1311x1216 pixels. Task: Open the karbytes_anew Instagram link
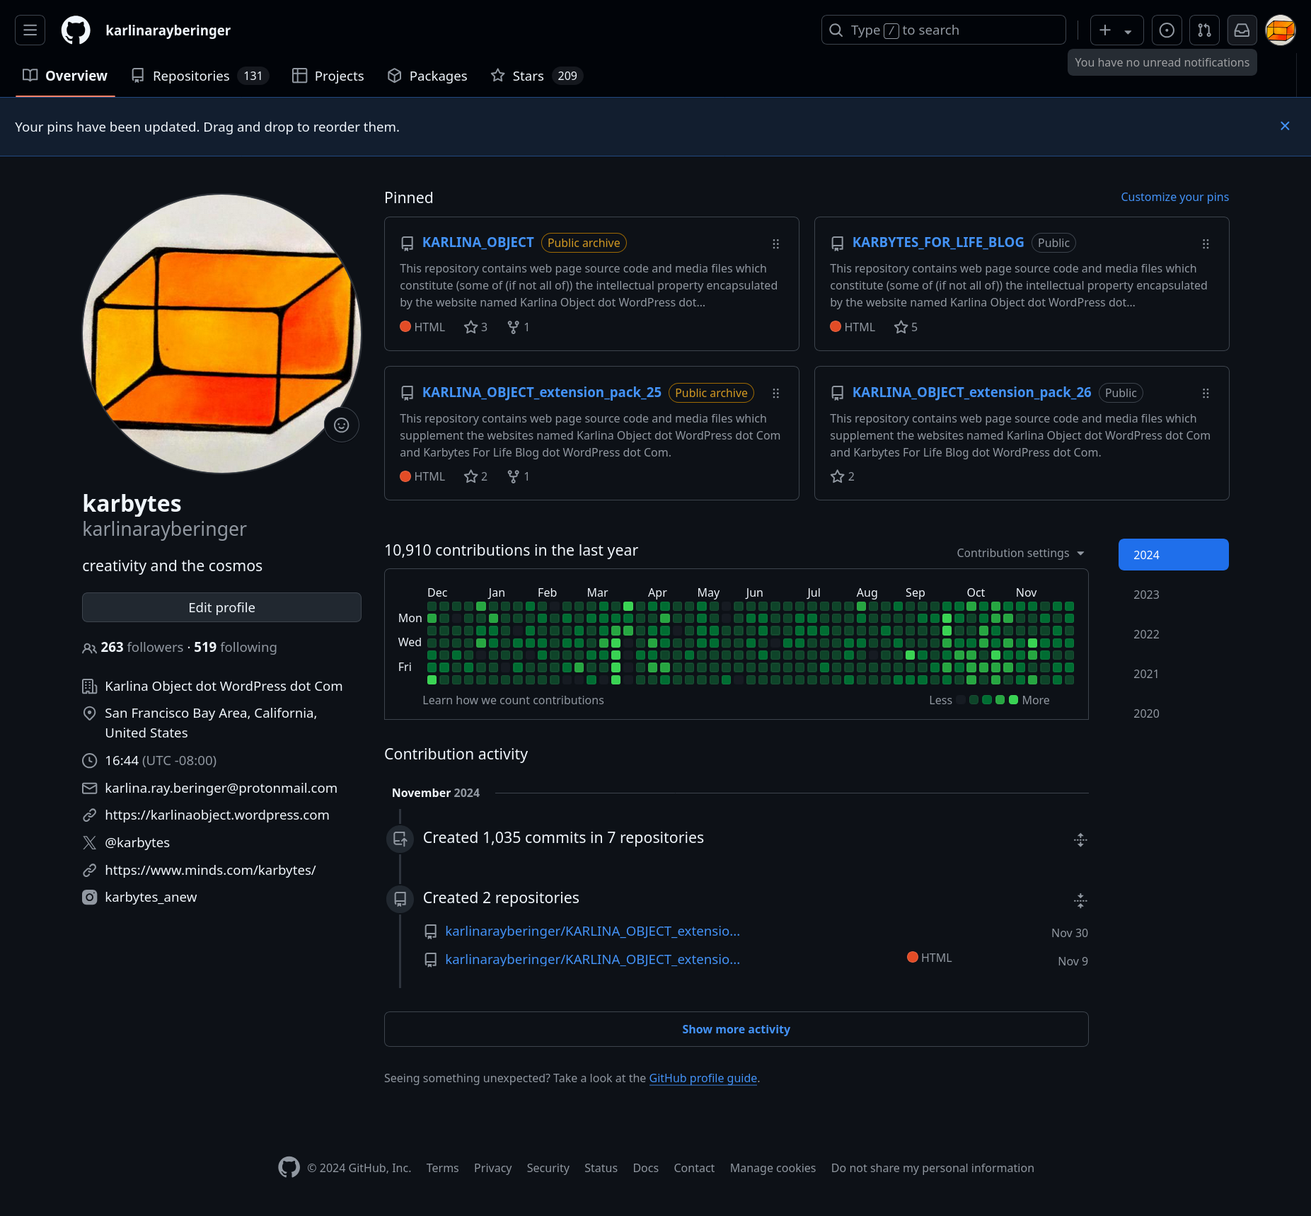pyautogui.click(x=151, y=897)
